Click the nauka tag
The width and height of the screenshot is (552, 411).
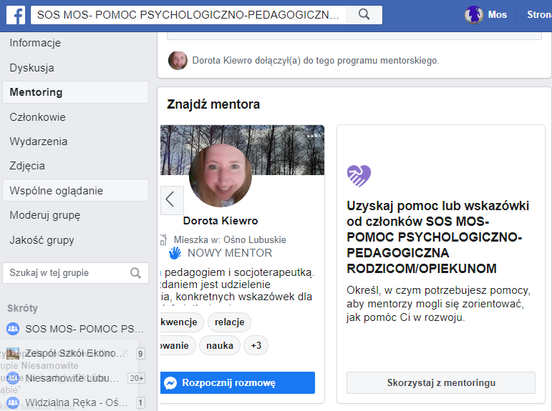point(220,346)
